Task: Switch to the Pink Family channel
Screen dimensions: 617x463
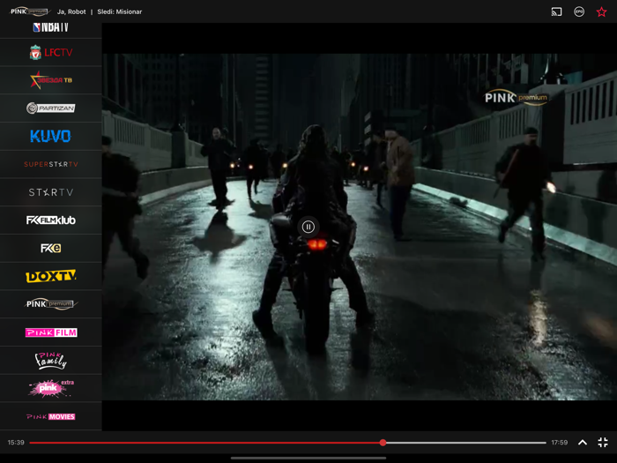Action: [x=51, y=360]
